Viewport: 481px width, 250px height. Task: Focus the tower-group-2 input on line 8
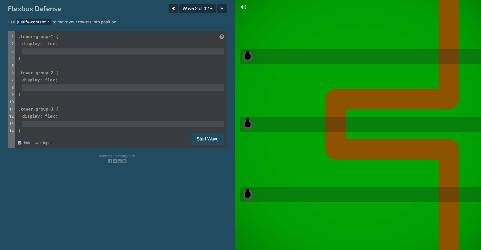pos(123,87)
